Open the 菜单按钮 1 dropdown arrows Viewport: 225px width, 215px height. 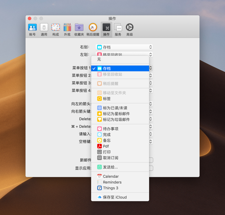150,68
